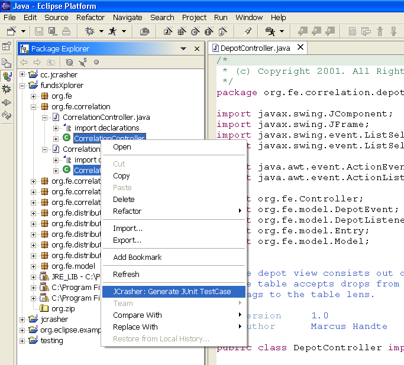The width and height of the screenshot is (404, 365).
Task: Launch the Debug bug icon
Action: click(x=90, y=31)
